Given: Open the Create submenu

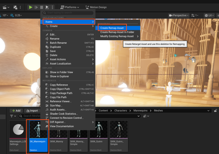Looking at the screenshot, I should [x=68, y=26].
